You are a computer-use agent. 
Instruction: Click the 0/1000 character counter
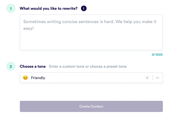click(157, 55)
